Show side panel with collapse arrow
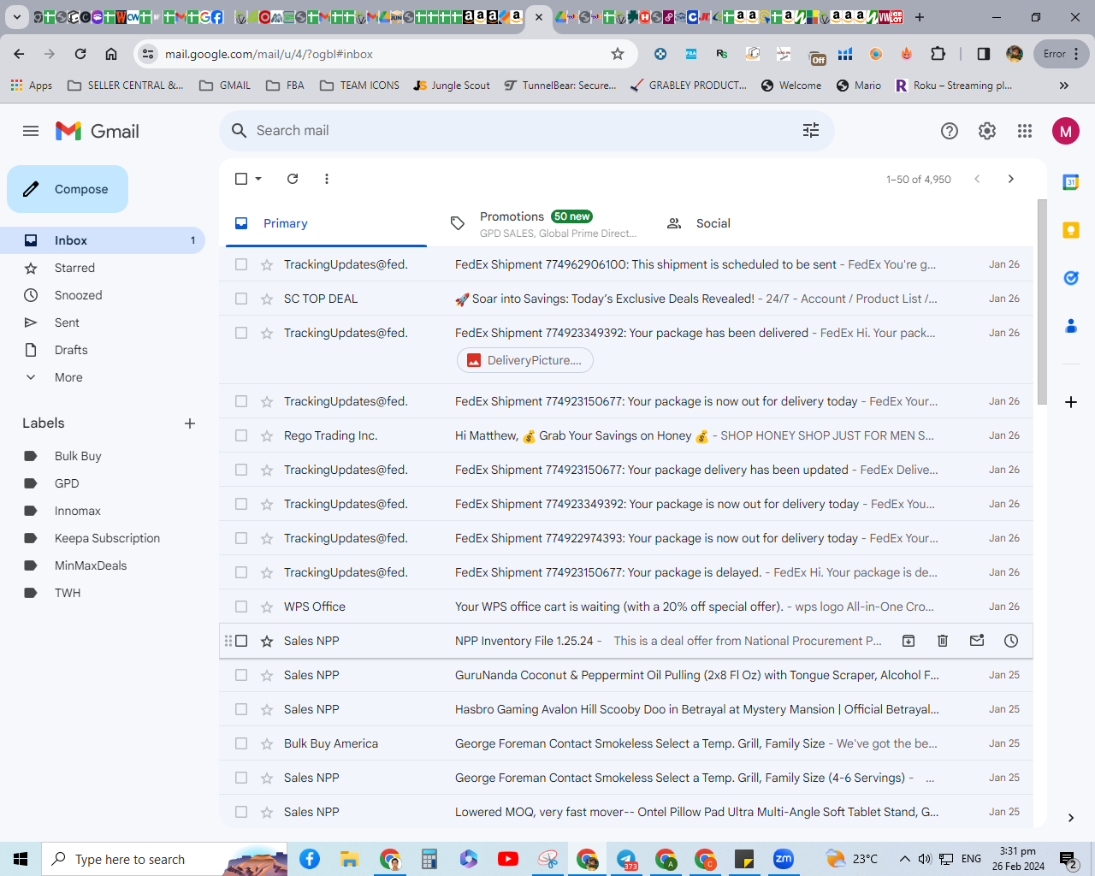This screenshot has width=1095, height=876. (1071, 818)
